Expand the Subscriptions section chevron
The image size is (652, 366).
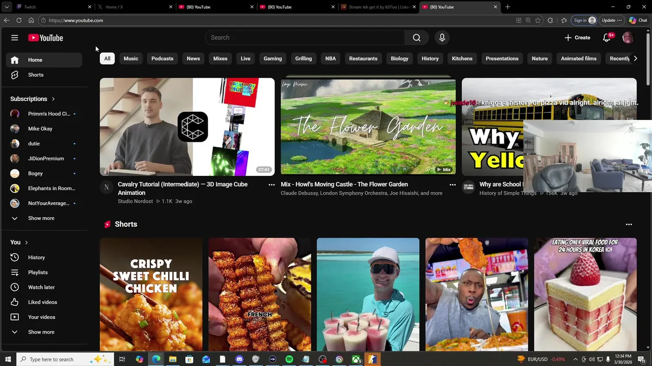click(x=53, y=99)
